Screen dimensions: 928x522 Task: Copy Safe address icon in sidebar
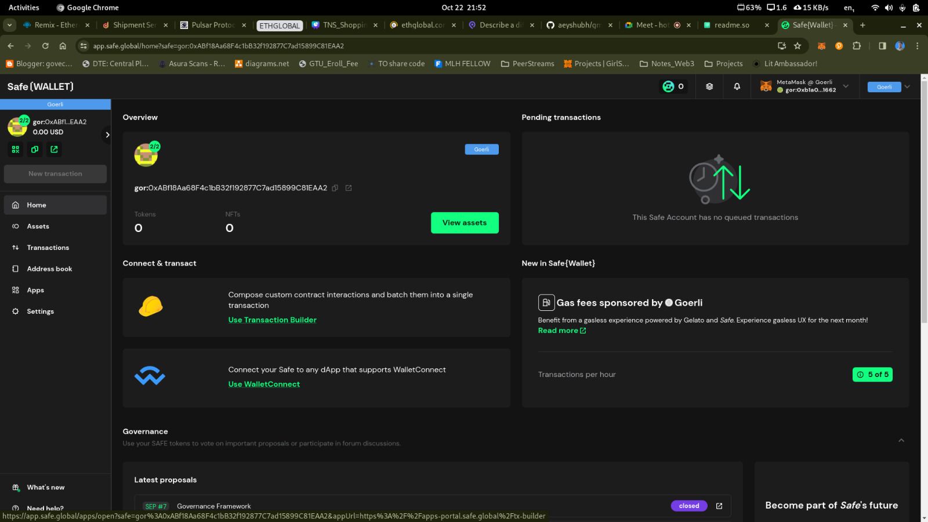tap(35, 150)
